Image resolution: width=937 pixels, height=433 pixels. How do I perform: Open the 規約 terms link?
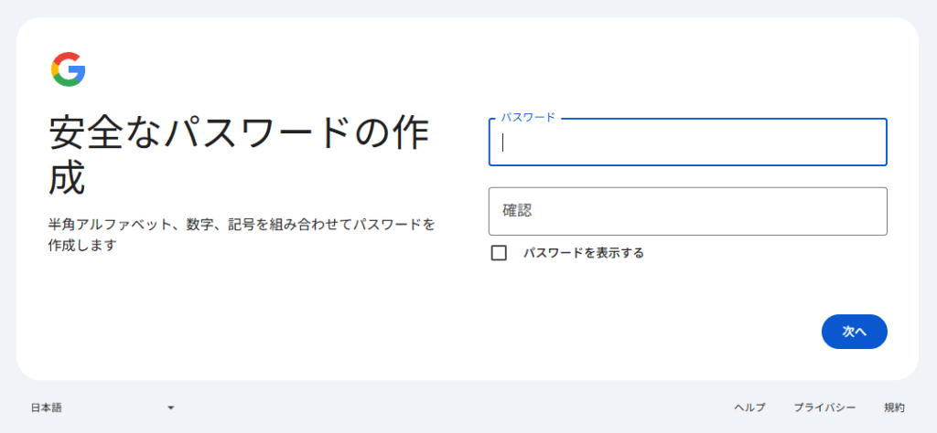tap(894, 407)
